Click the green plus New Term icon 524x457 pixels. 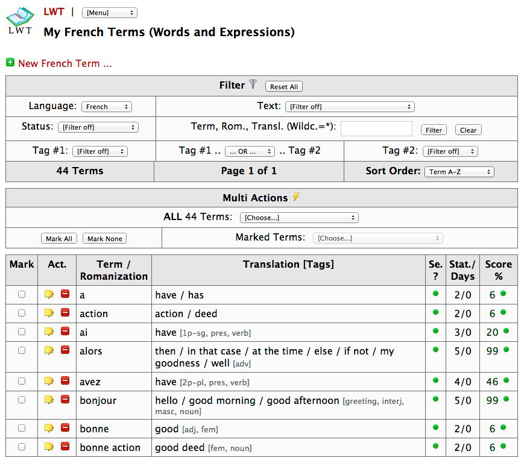click(x=10, y=63)
